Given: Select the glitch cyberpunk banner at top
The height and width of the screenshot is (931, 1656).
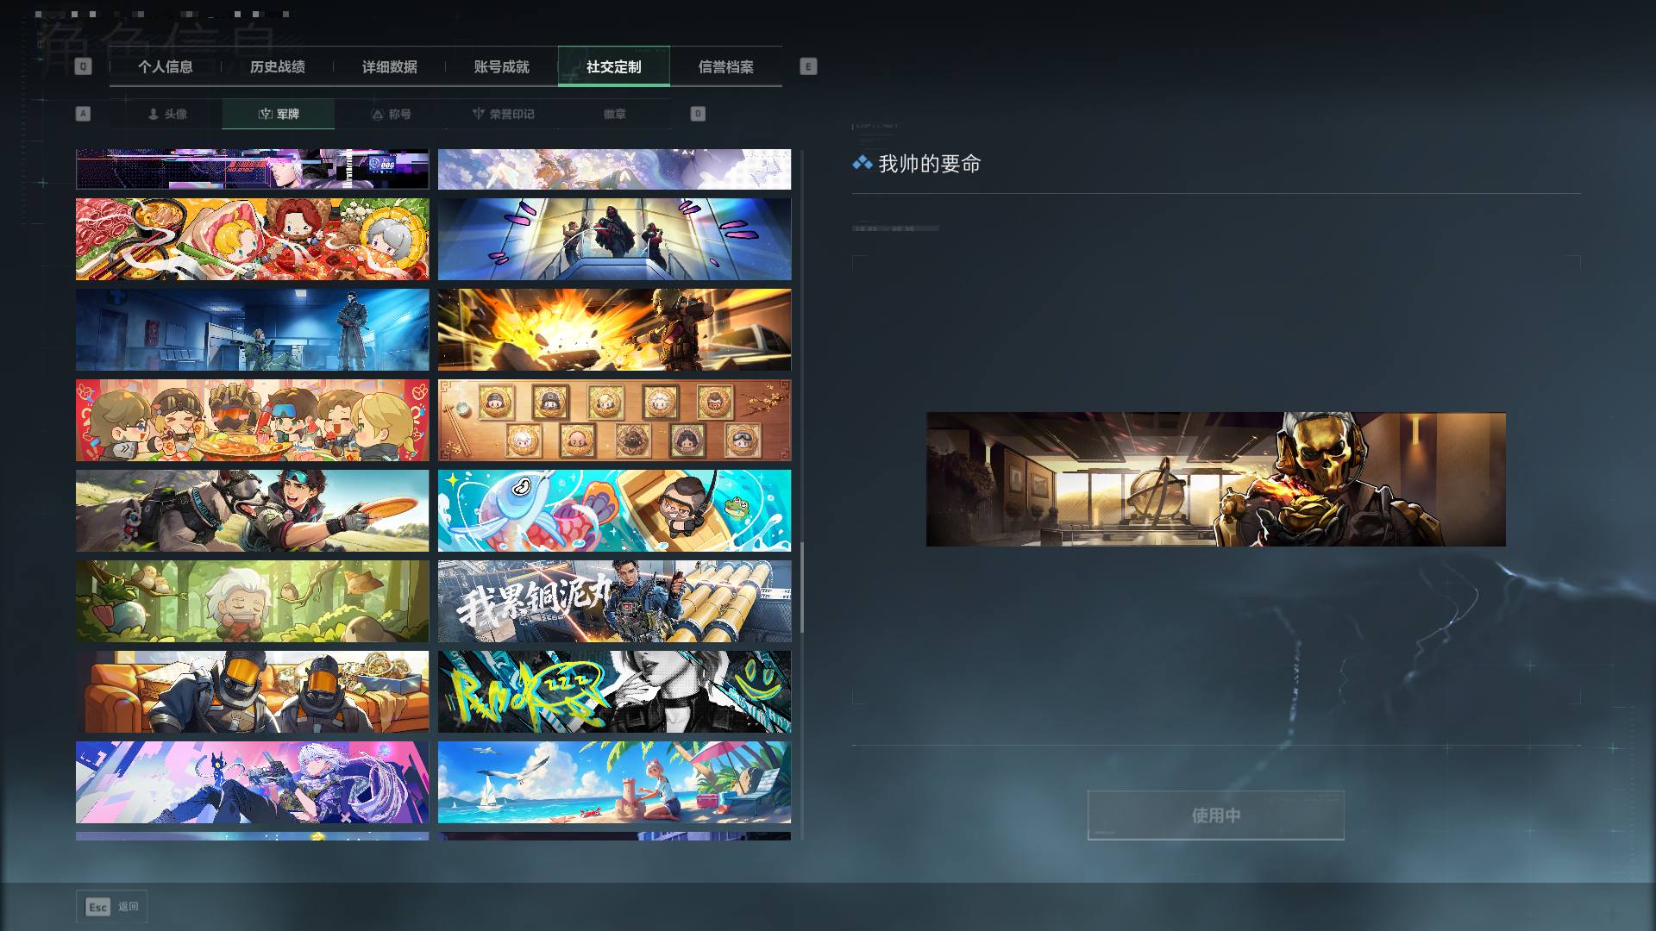Looking at the screenshot, I should point(252,169).
